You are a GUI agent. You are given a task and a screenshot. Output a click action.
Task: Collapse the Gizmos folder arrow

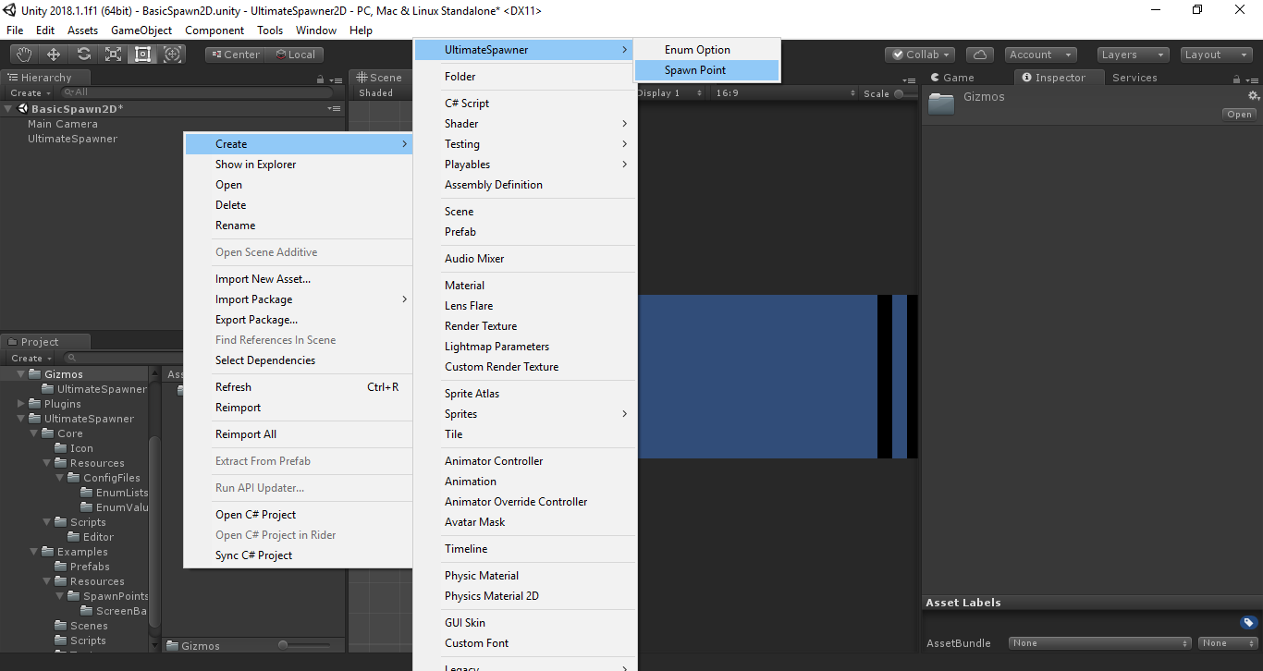point(22,374)
